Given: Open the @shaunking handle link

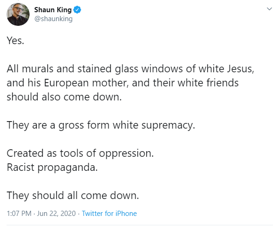Looking at the screenshot, I should (x=53, y=19).
